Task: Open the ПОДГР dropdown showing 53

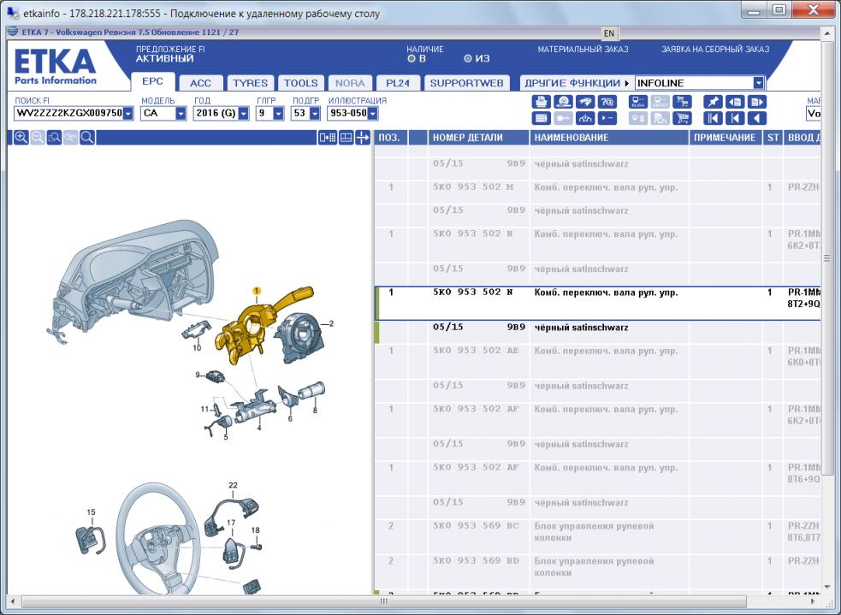Action: pyautogui.click(x=315, y=113)
